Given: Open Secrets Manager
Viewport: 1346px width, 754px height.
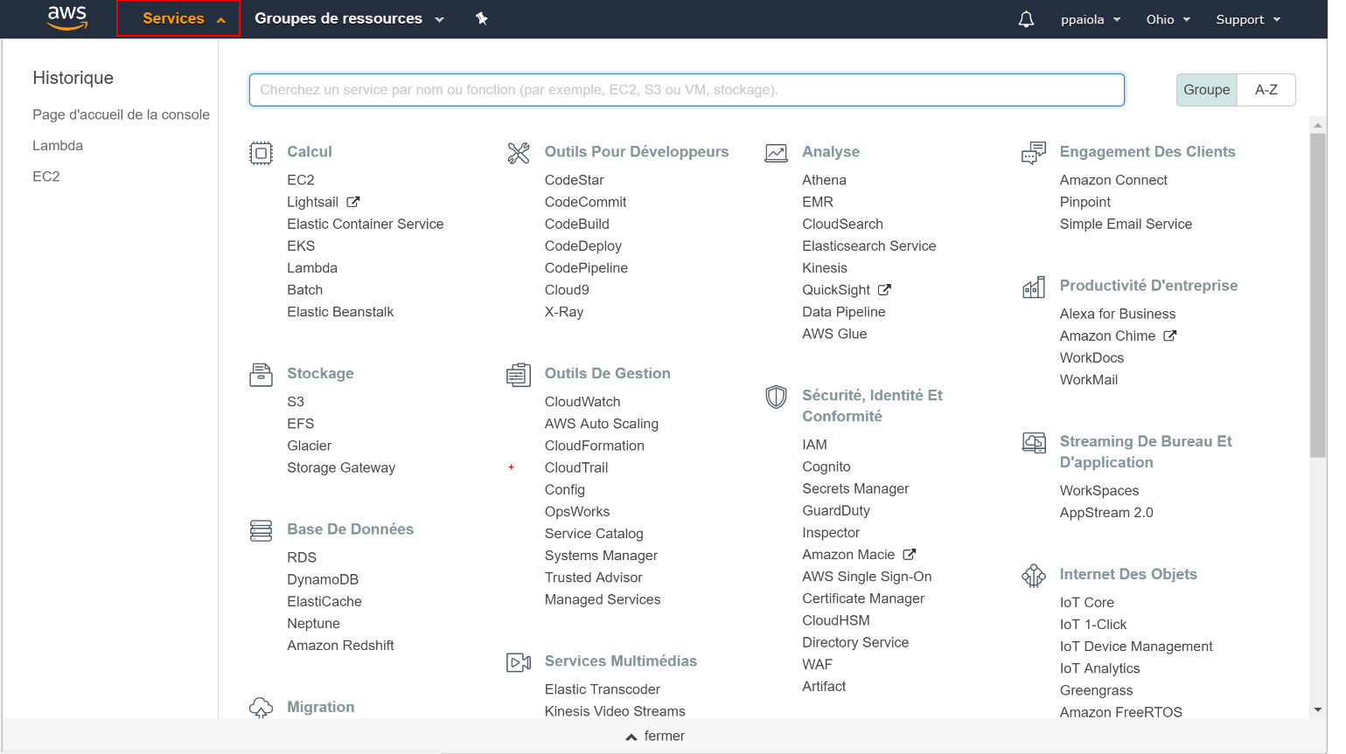Looking at the screenshot, I should (x=855, y=488).
